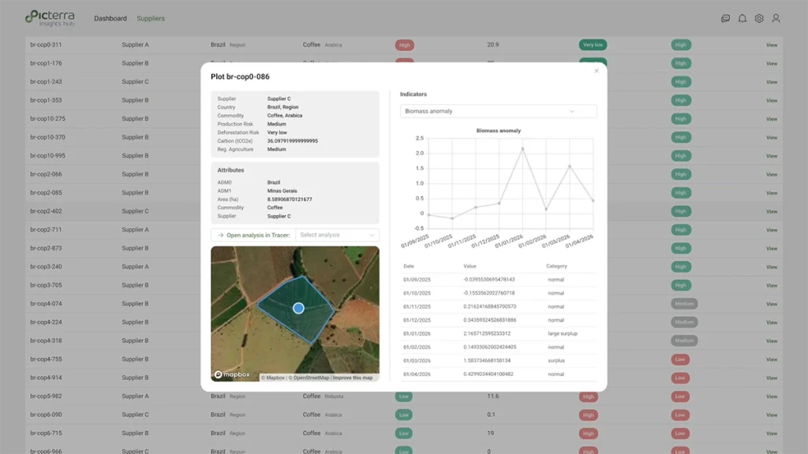This screenshot has width=808, height=454.
Task: Click plot ID br-cop4-755 in the list
Action: [46, 359]
